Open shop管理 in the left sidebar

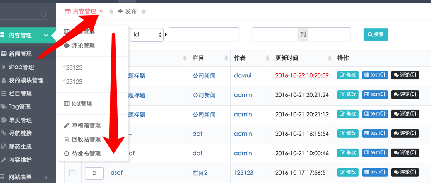tap(21, 67)
